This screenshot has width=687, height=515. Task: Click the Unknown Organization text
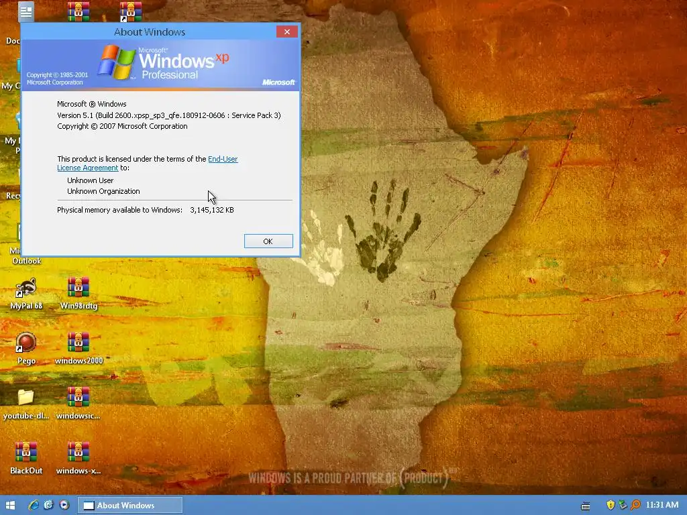103,191
